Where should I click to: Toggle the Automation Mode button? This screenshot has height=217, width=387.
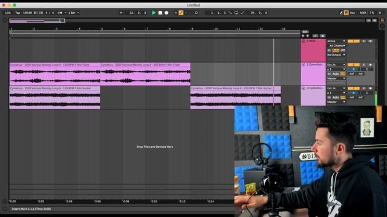coord(315,36)
